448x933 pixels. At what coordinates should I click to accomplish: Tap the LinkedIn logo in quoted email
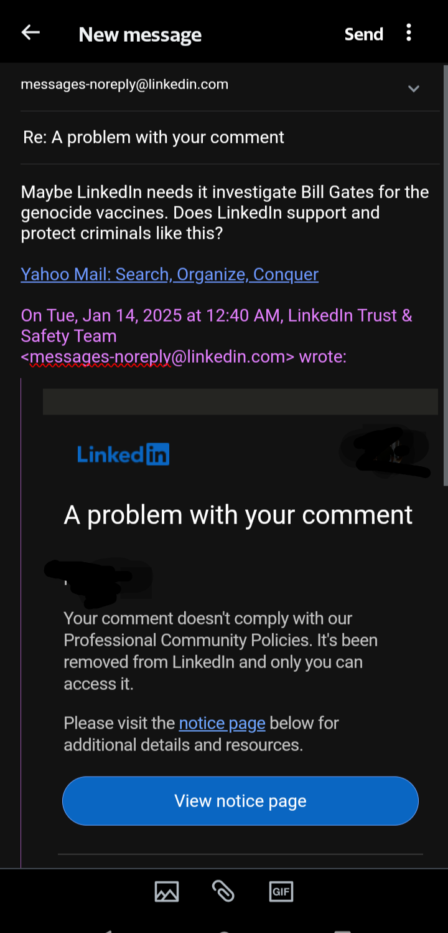tap(123, 454)
